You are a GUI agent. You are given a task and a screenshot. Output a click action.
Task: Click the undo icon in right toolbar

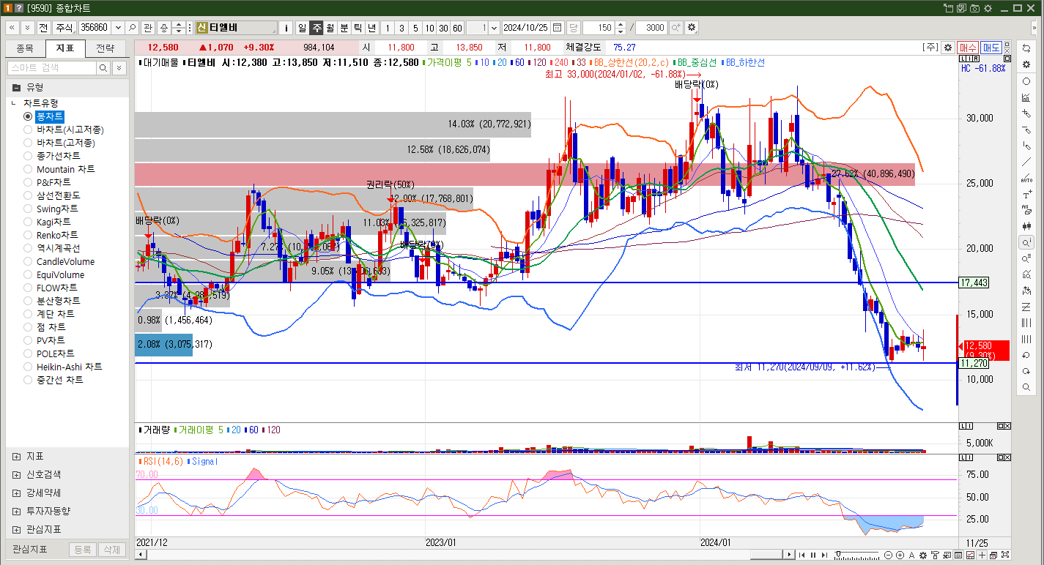pos(1026,355)
